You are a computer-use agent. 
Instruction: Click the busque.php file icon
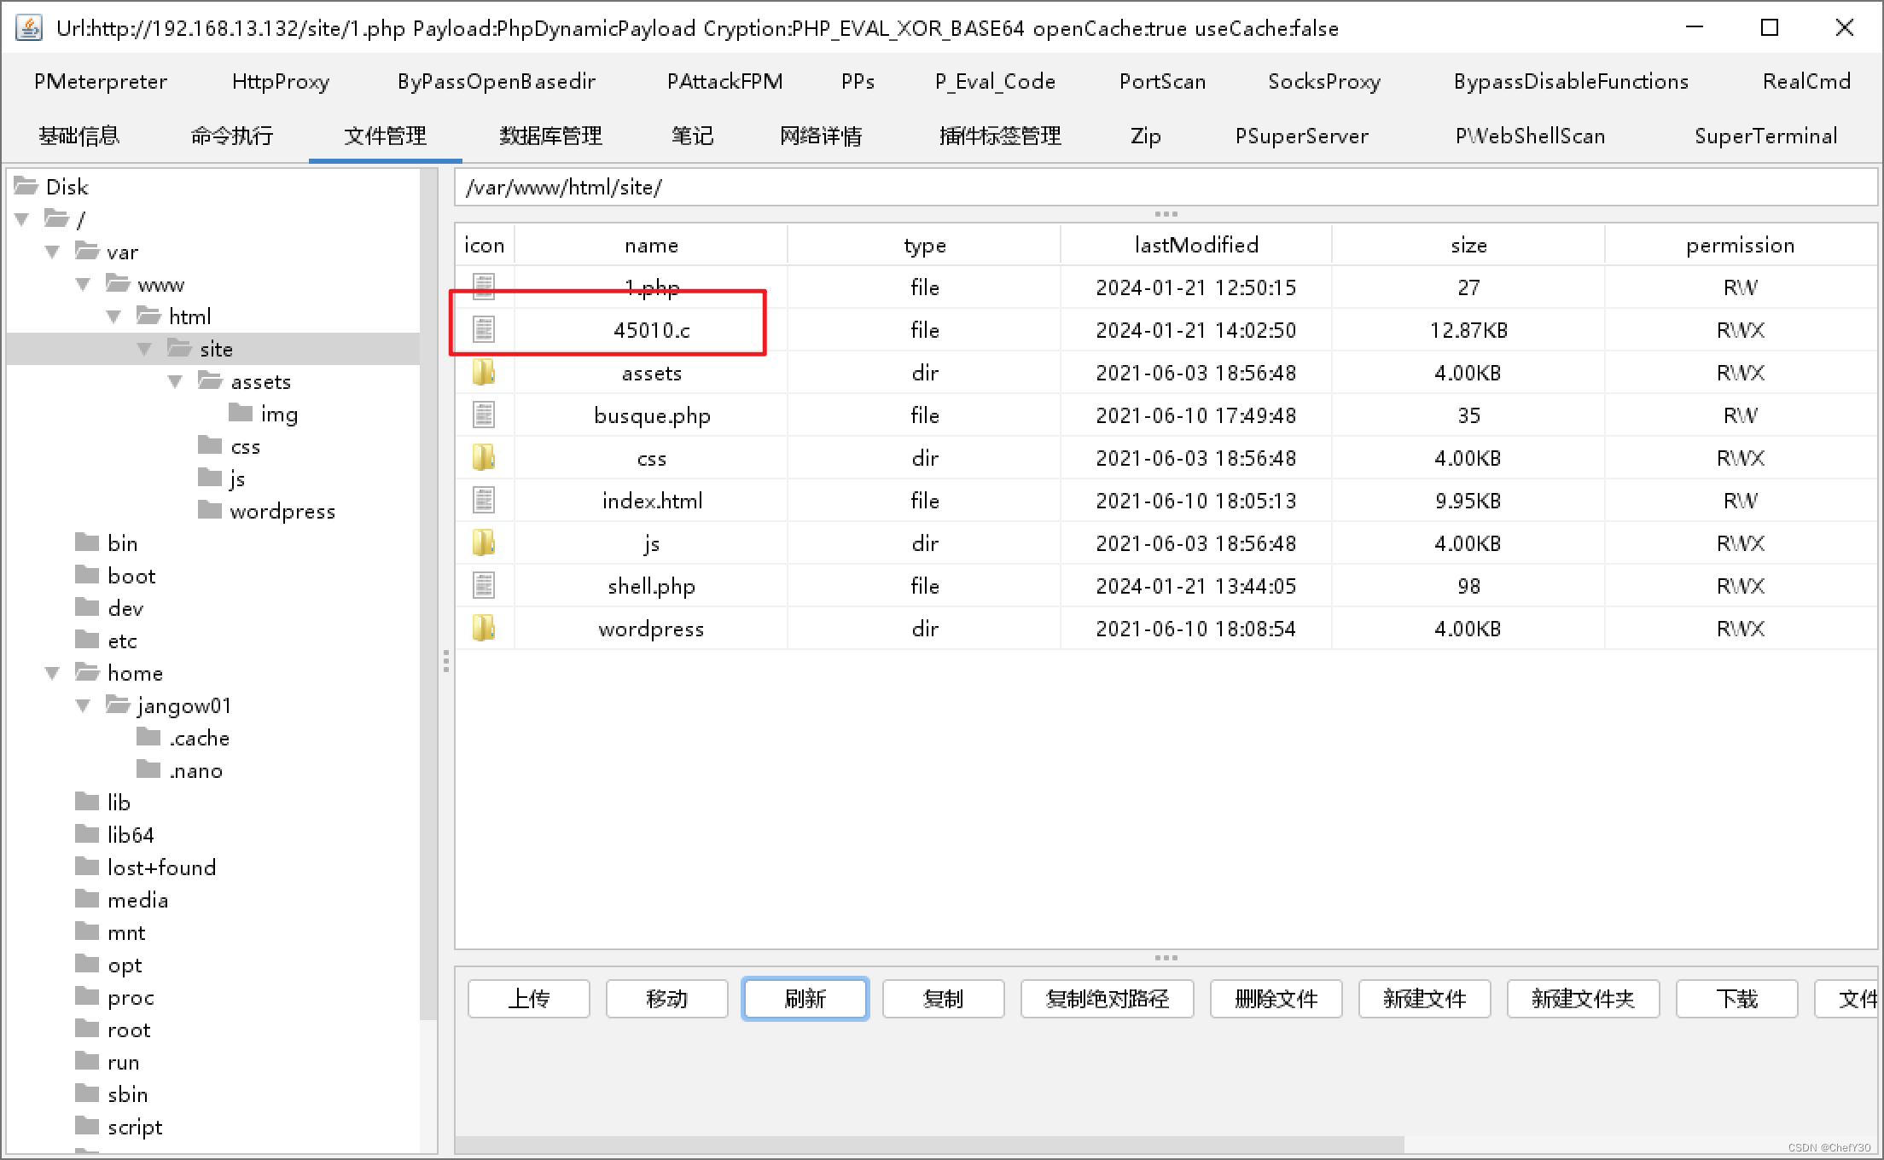coord(484,415)
